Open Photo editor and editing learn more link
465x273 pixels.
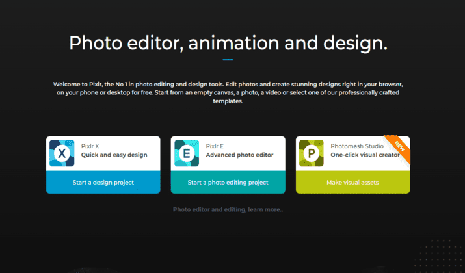click(228, 209)
